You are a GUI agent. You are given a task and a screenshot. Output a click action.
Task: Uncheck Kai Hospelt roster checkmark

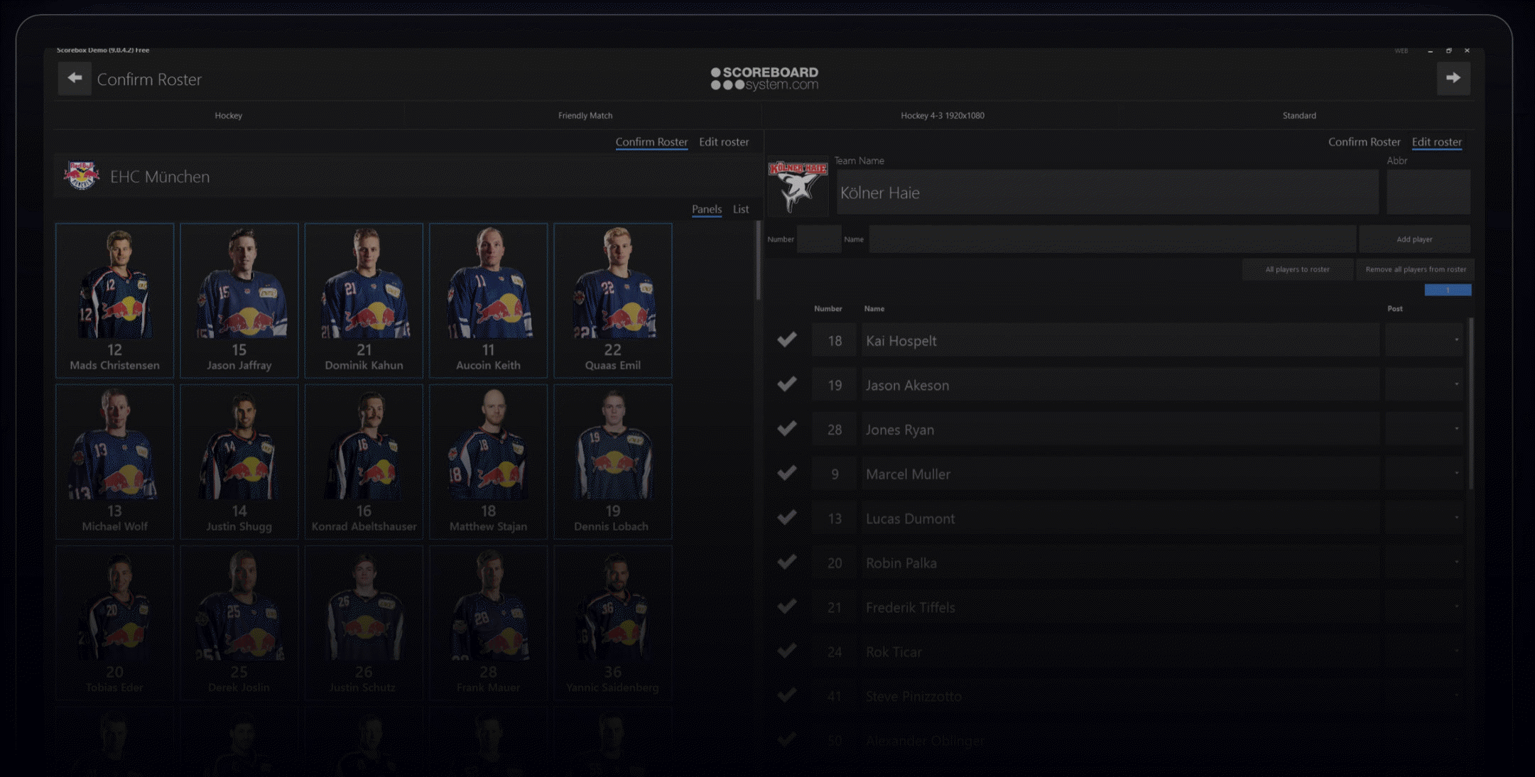pyautogui.click(x=786, y=340)
